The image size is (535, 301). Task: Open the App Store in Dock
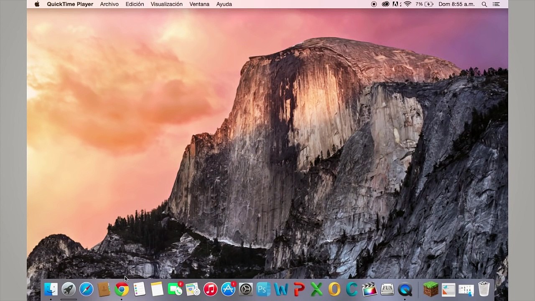[228, 289]
